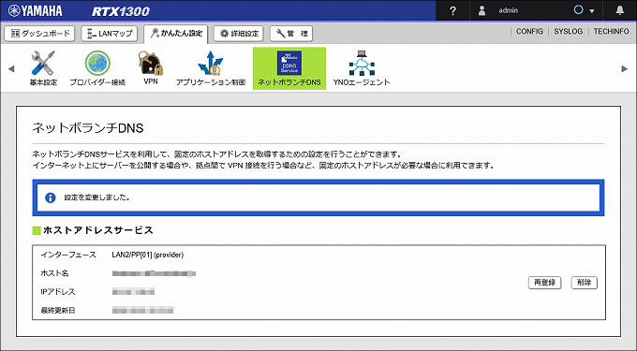This screenshot has width=637, height=351.
Task: Expand the status circle dropdown arrow
Action: pyautogui.click(x=592, y=11)
